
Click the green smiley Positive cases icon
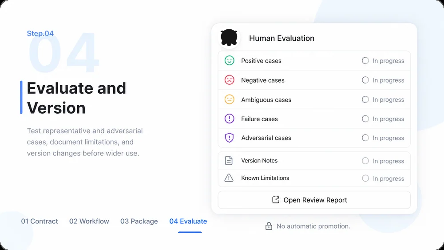[x=230, y=60]
